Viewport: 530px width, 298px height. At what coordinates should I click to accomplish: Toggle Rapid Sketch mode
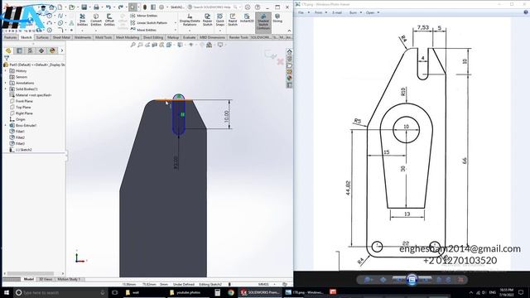click(233, 20)
